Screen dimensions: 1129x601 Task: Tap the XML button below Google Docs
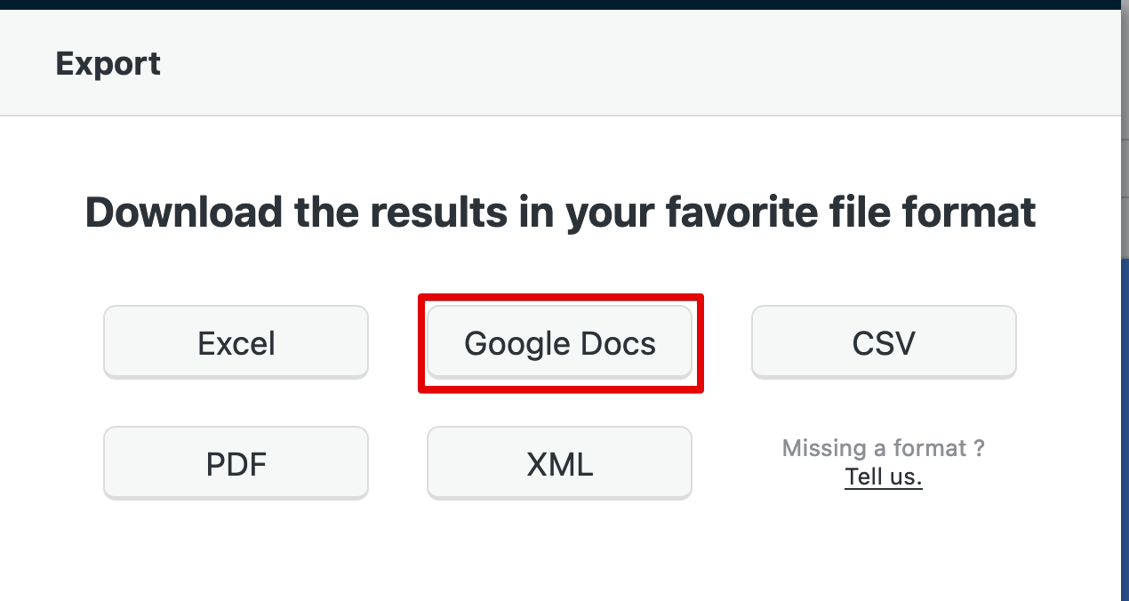[559, 463]
